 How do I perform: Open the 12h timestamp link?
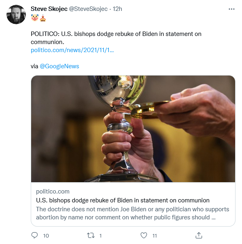pos(117,9)
